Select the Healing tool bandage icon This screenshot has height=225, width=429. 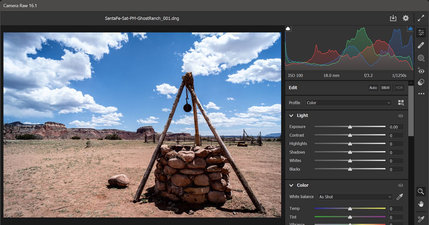(421, 45)
